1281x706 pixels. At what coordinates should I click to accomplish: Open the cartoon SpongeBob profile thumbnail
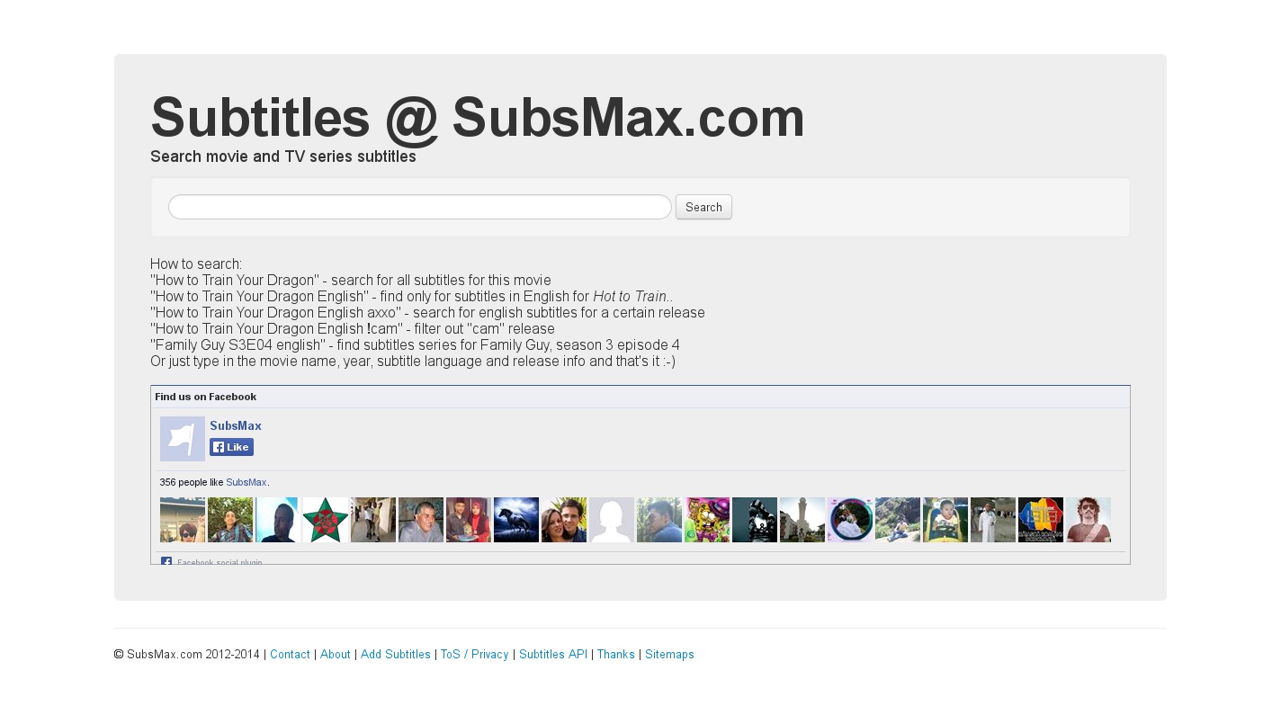tap(707, 520)
